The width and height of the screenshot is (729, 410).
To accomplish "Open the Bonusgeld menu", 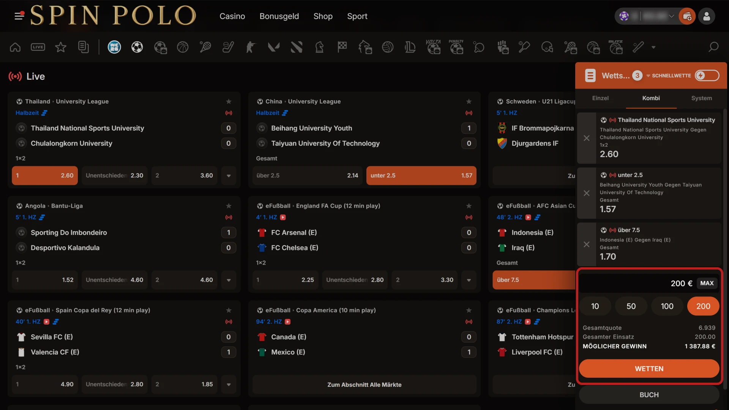I will tap(279, 16).
